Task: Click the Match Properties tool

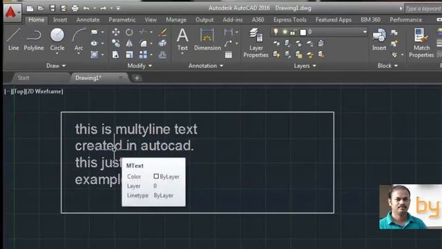Action: [x=421, y=43]
